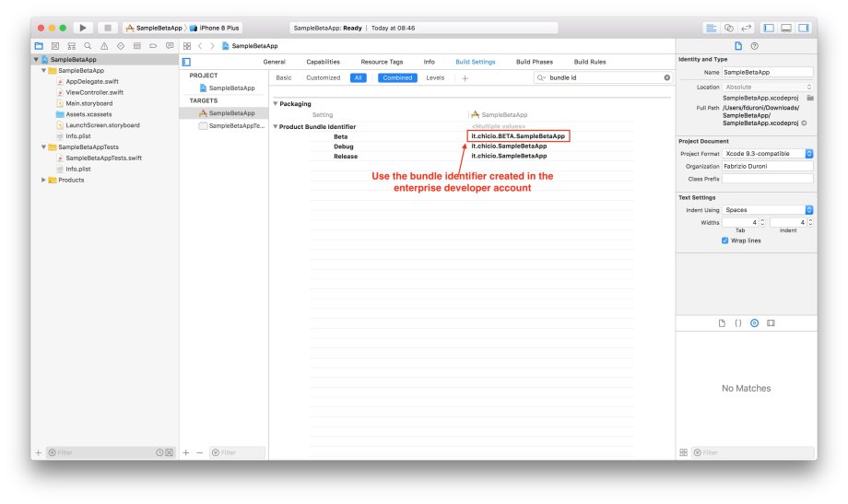Switch to the Version editor icon

[x=747, y=29]
